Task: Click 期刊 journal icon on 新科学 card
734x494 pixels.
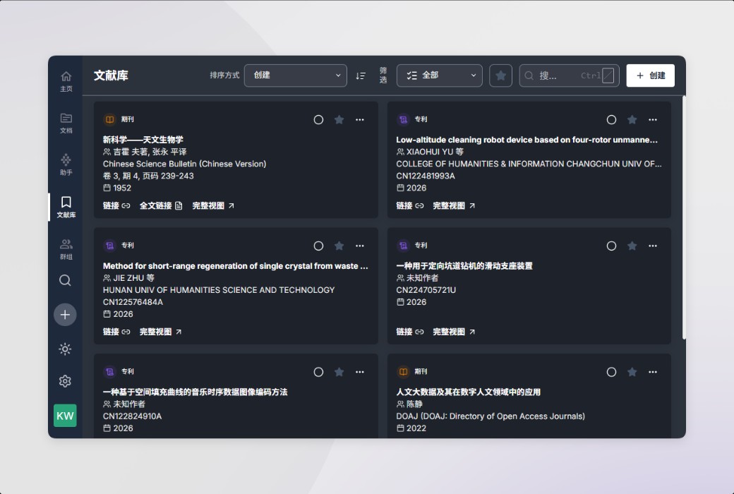Action: click(x=109, y=119)
